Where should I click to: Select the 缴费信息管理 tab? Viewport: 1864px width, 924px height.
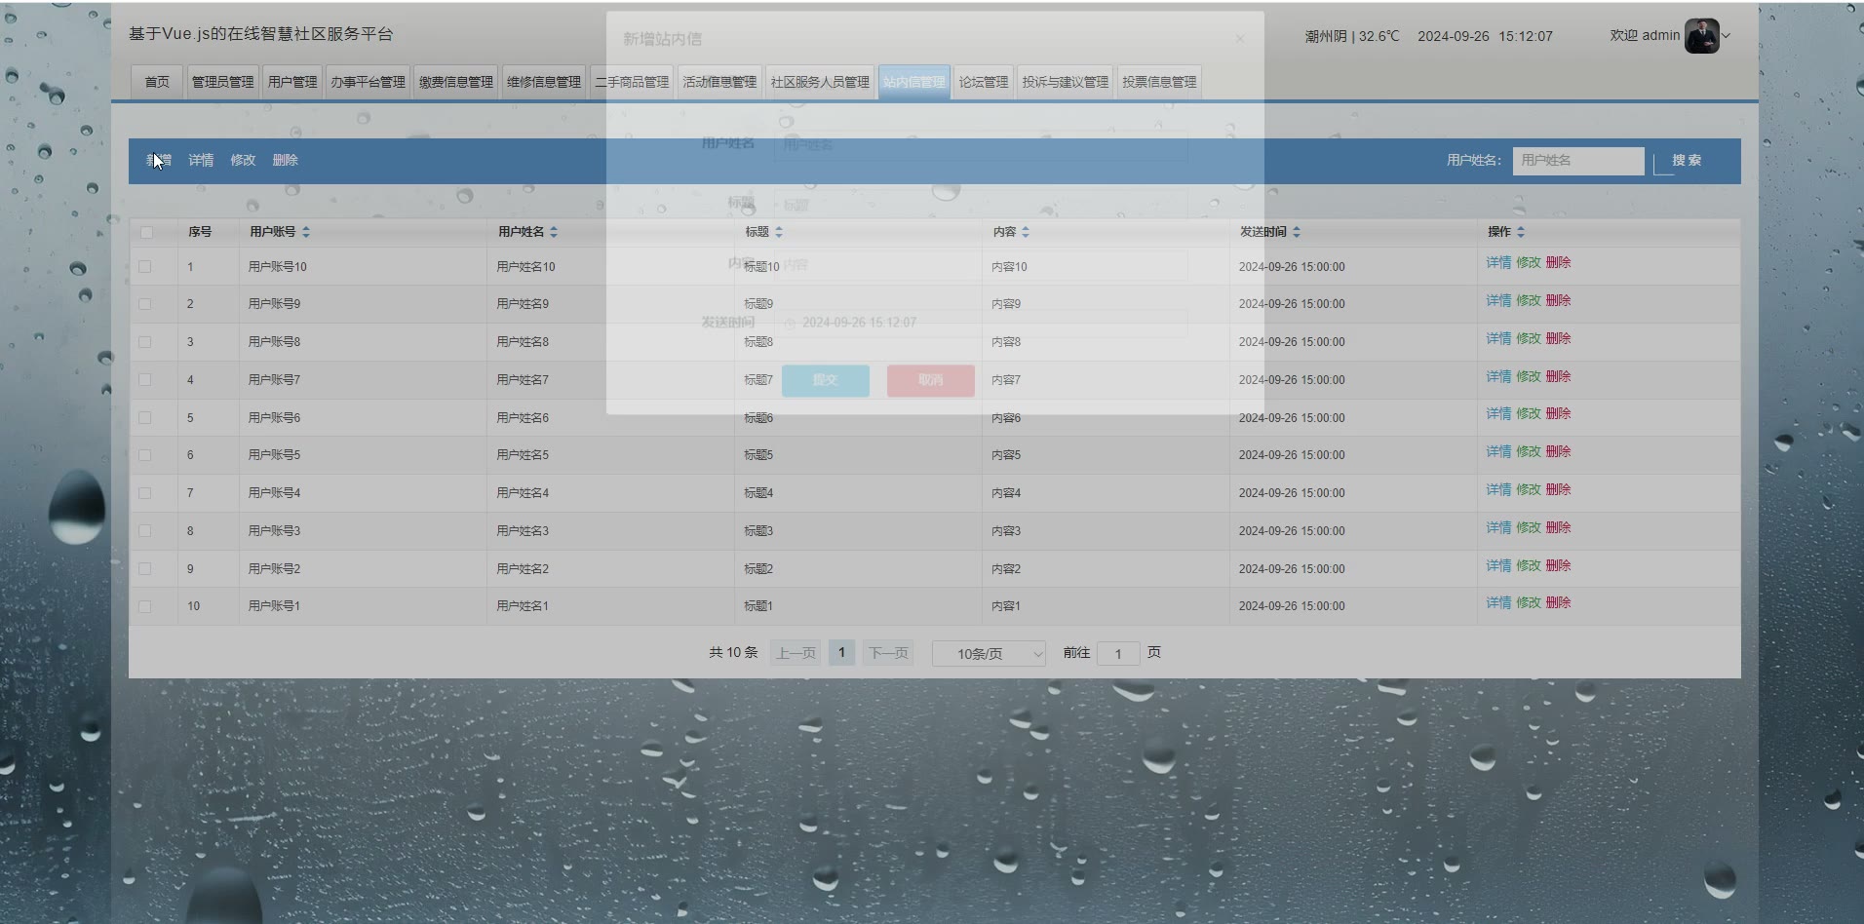[456, 82]
